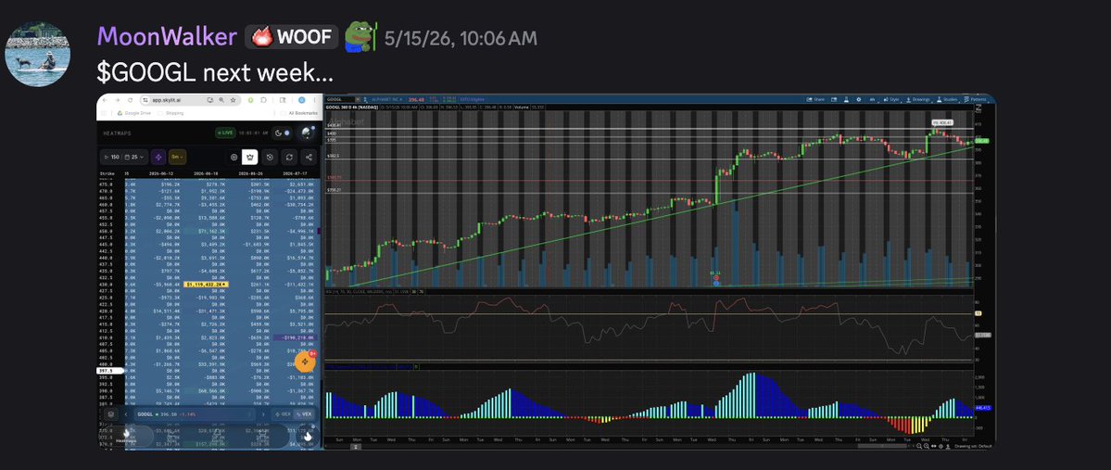Viewport: 1111px width, 470px height.
Task: Open the Chrome profile avatar
Action: [x=301, y=100]
